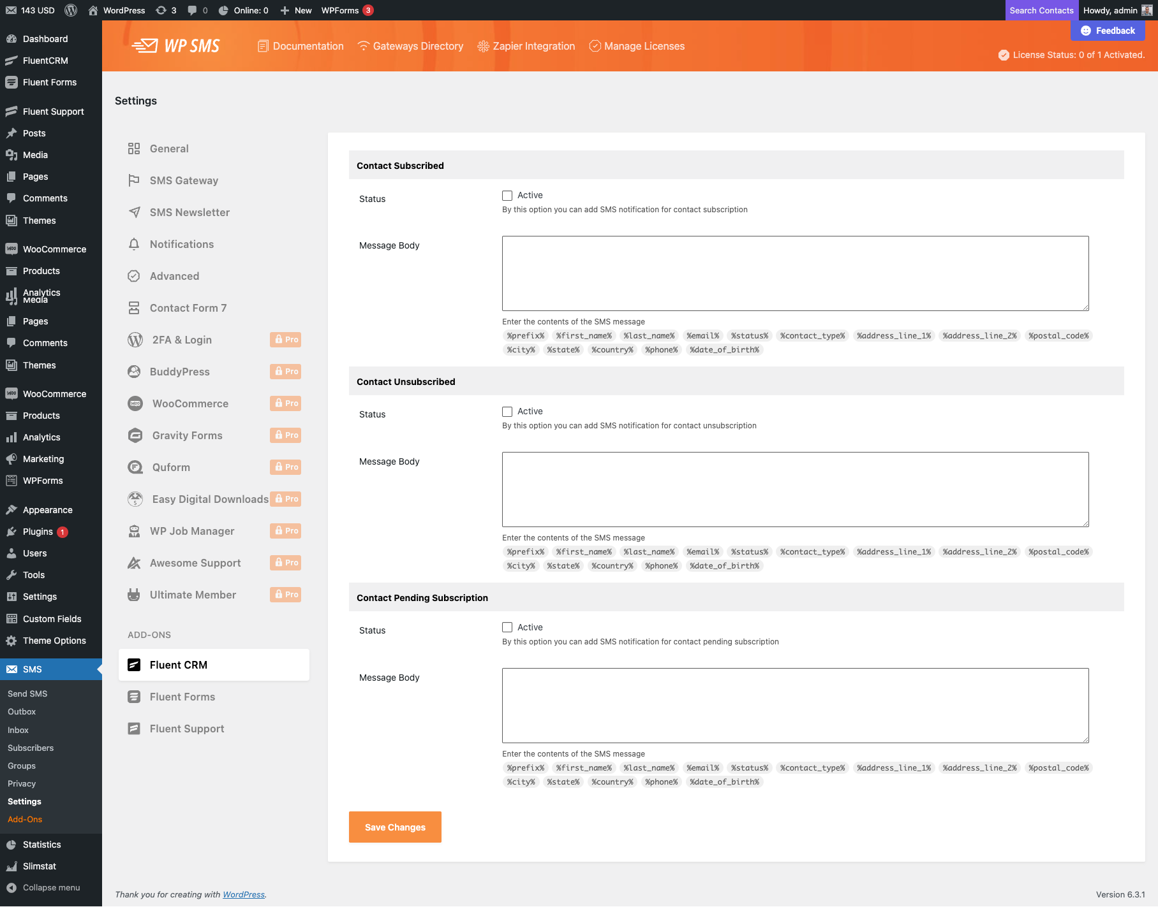Click the Advanced checkmark circle icon
1158x907 pixels.
click(x=134, y=276)
